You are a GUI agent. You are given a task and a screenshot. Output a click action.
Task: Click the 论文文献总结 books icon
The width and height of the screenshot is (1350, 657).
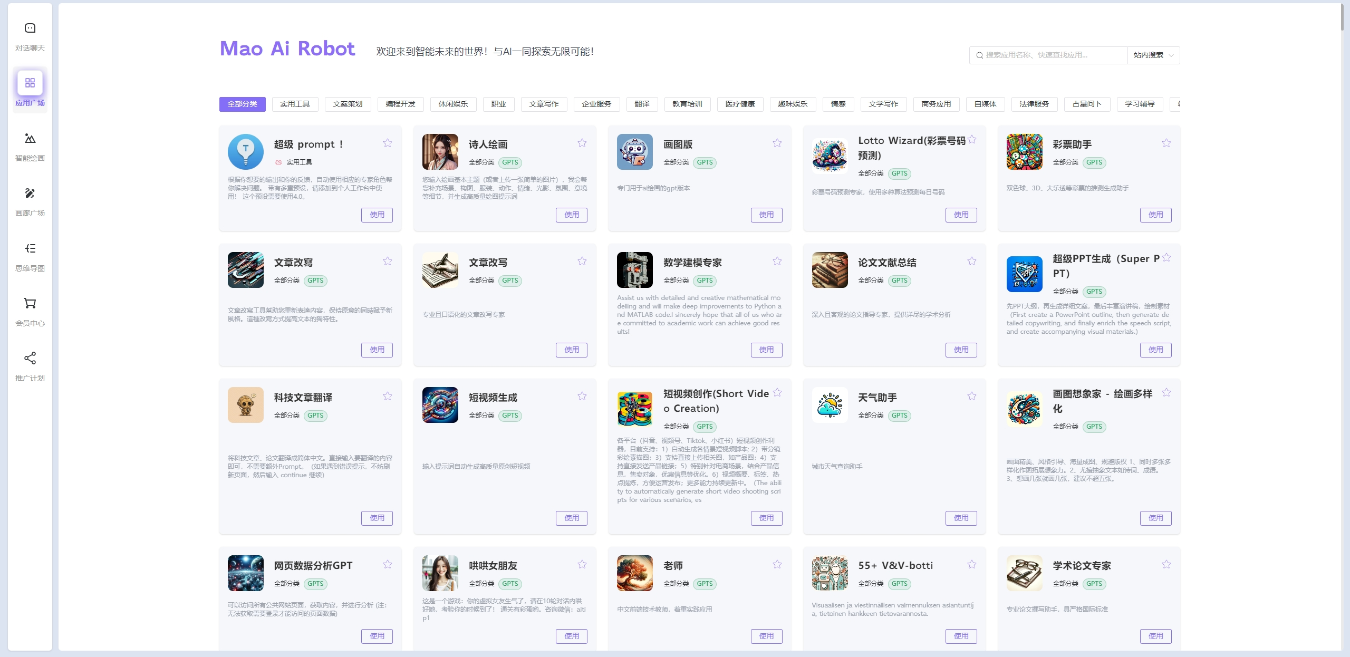point(830,270)
